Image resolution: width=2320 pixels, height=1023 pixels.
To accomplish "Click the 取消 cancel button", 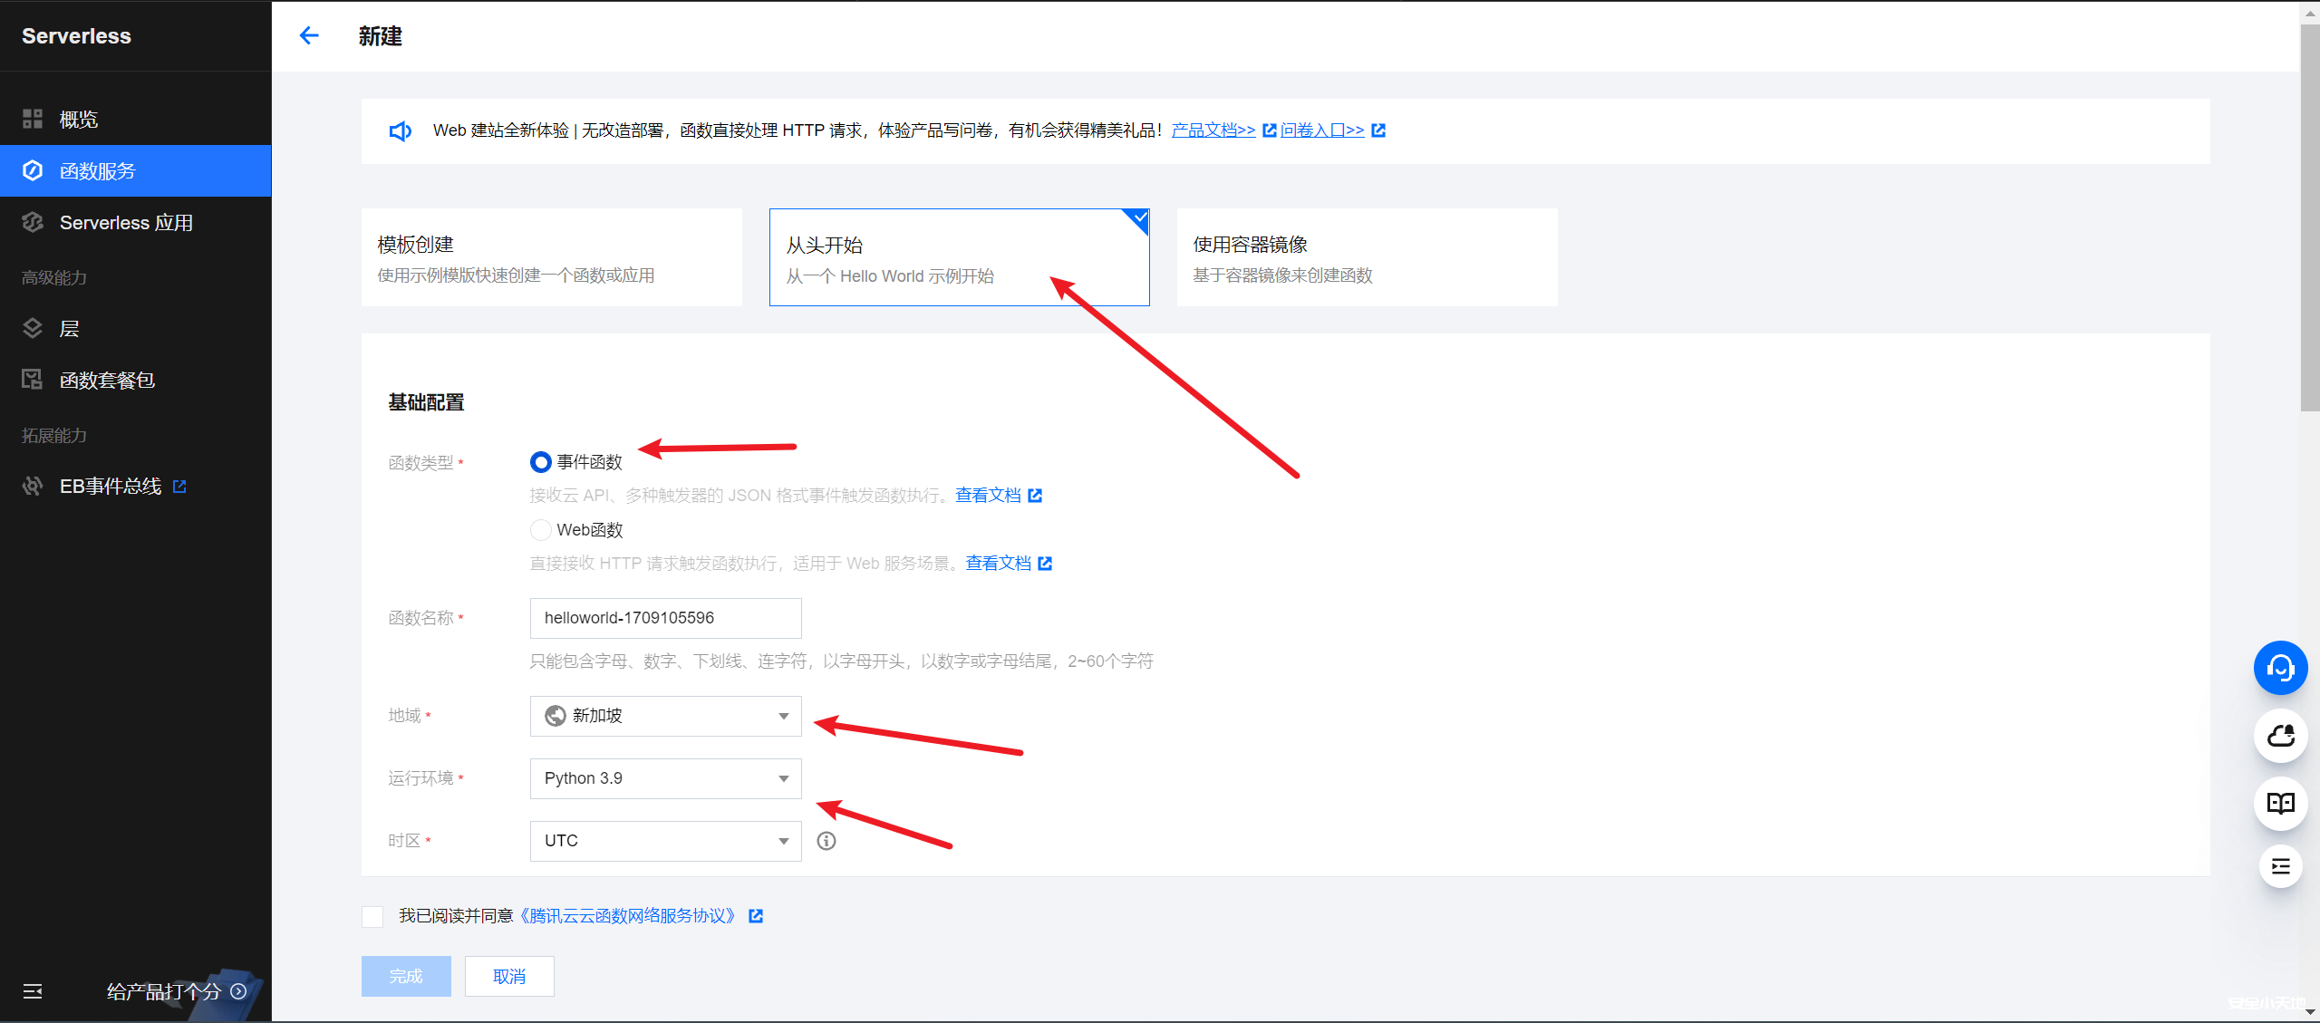I will (x=508, y=976).
